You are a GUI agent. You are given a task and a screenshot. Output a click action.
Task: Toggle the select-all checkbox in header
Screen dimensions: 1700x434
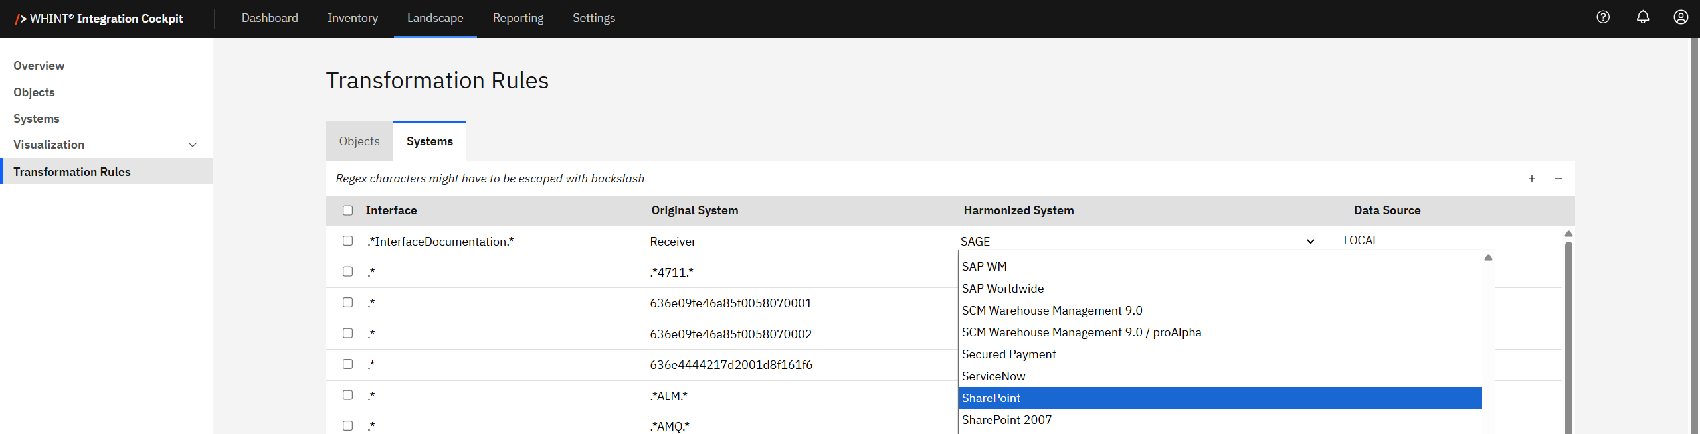(347, 210)
